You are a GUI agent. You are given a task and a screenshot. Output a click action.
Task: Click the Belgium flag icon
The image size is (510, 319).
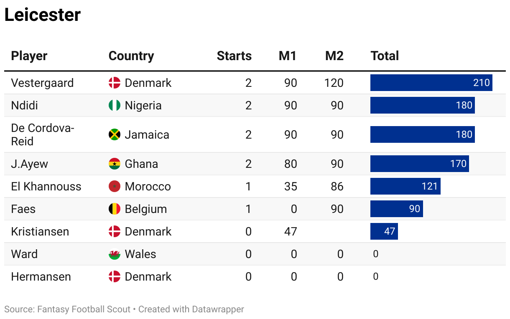[x=115, y=209]
